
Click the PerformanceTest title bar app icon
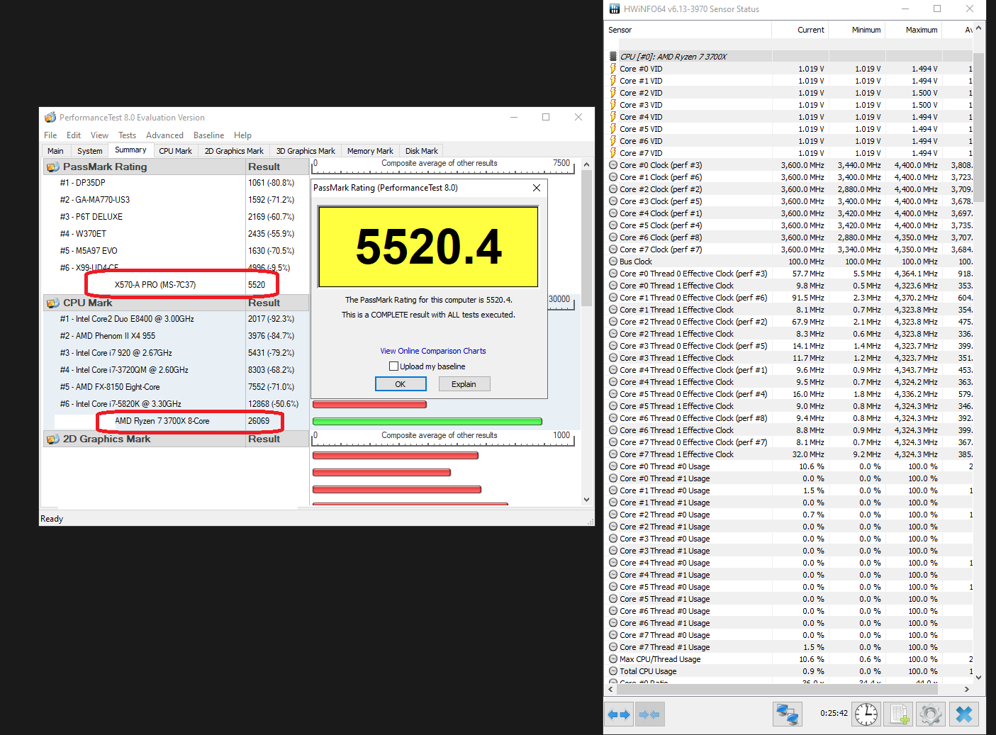coord(50,118)
